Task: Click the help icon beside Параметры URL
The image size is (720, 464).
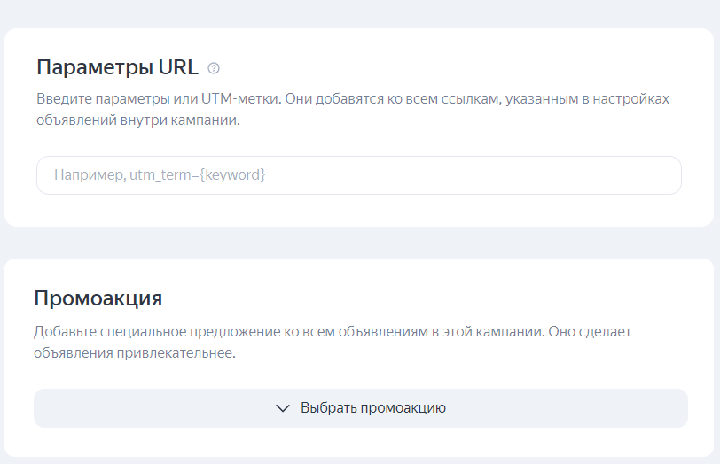Action: point(214,68)
